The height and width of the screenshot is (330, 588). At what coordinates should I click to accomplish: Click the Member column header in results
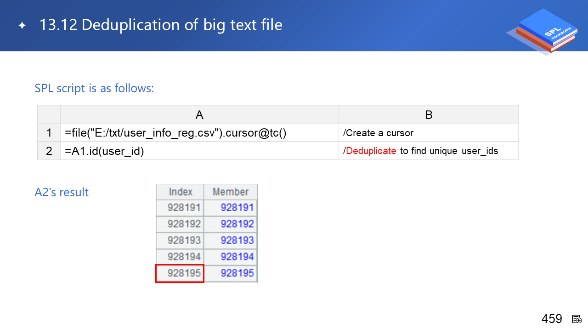(x=231, y=192)
